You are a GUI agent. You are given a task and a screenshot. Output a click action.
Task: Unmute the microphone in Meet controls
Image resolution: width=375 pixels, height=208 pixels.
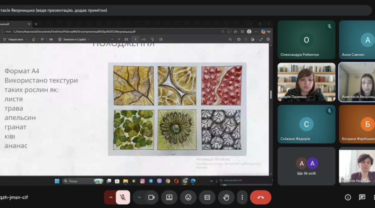click(123, 197)
